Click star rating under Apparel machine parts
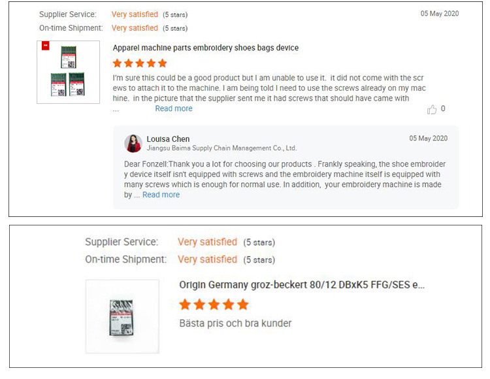The image size is (490, 379). [x=140, y=63]
